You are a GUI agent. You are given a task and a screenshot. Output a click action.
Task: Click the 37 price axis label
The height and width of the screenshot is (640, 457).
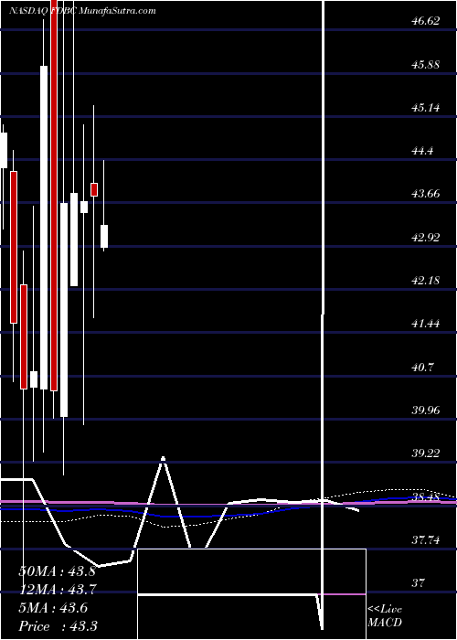pyautogui.click(x=419, y=583)
